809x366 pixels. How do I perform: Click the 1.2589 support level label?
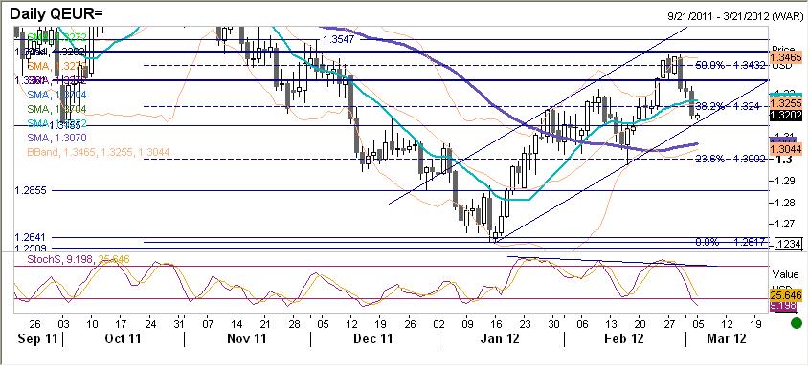(31, 248)
